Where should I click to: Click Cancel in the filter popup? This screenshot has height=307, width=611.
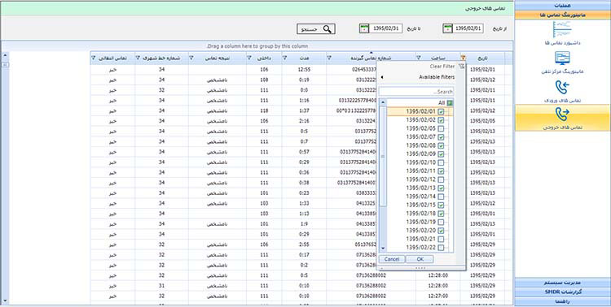(x=392, y=259)
